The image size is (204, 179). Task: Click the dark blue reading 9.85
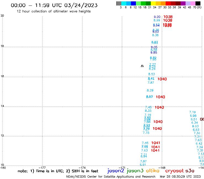pyautogui.click(x=154, y=53)
